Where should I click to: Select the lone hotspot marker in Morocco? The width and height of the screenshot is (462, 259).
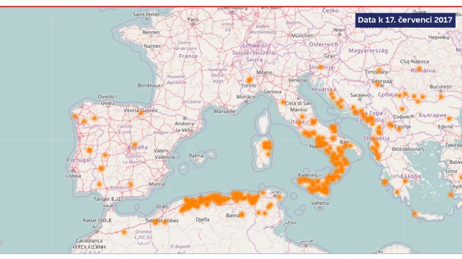point(124,232)
